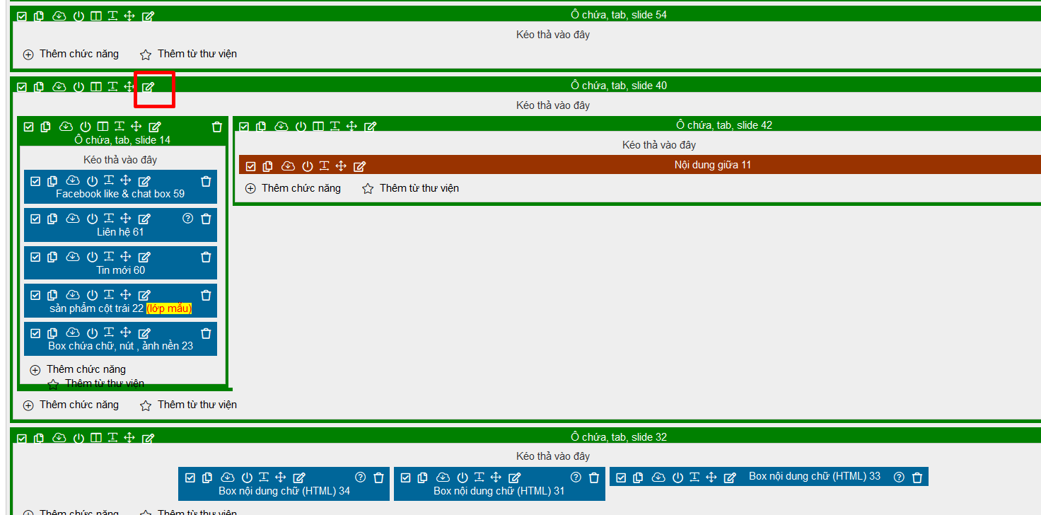Thêm chức năng inside container slide 42
This screenshot has height=515, width=1041.
293,188
